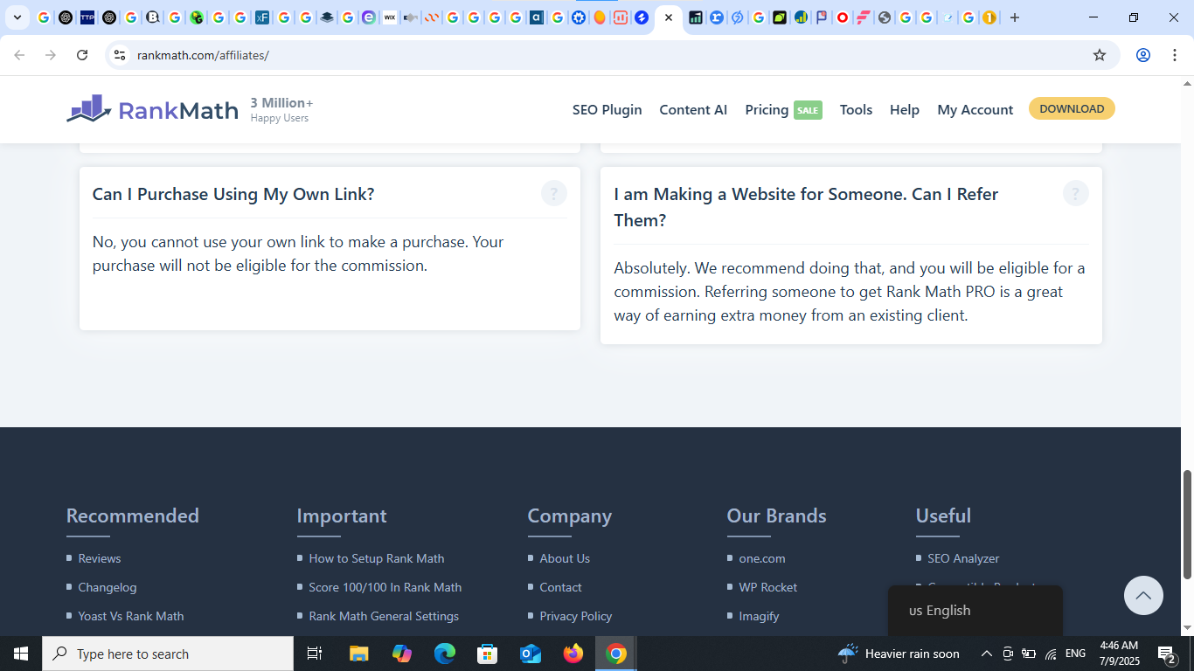Open Firefox from the taskbar
The height and width of the screenshot is (671, 1194).
tap(573, 654)
